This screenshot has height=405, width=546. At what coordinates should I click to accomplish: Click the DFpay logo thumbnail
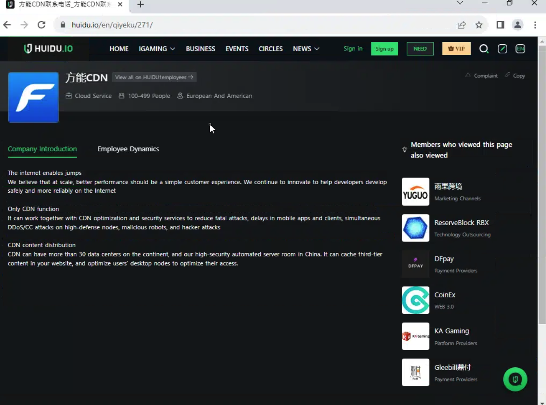click(x=415, y=264)
